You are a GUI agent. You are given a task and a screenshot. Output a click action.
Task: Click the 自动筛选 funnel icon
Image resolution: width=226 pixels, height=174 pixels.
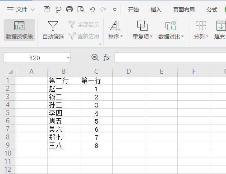[53, 26]
